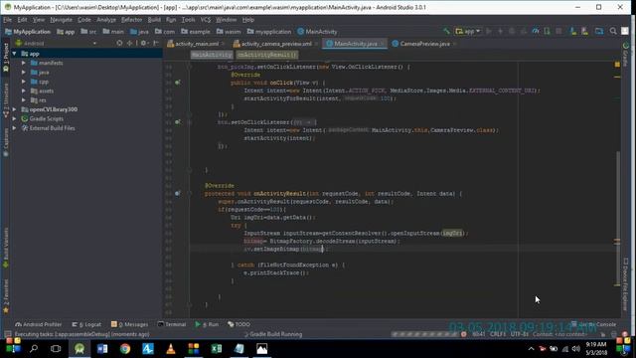The width and height of the screenshot is (636, 358).
Task: Click onActivityResult() method breadcrumb
Action: coord(267,55)
